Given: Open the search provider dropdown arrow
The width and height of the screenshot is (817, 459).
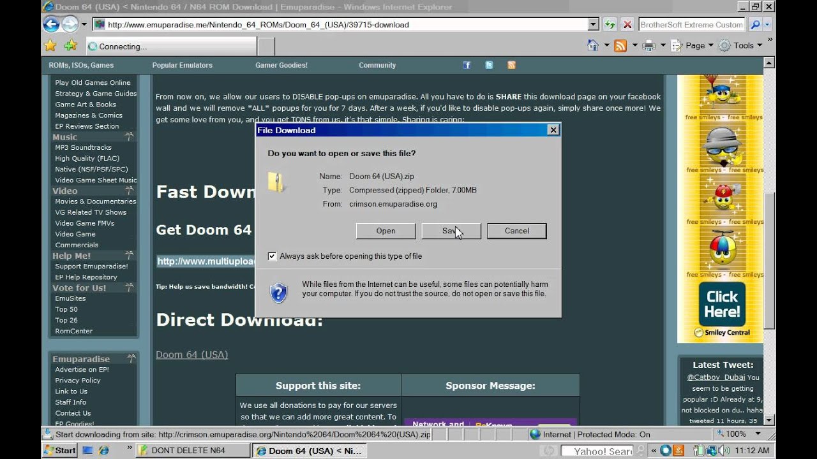Looking at the screenshot, I should (x=767, y=25).
